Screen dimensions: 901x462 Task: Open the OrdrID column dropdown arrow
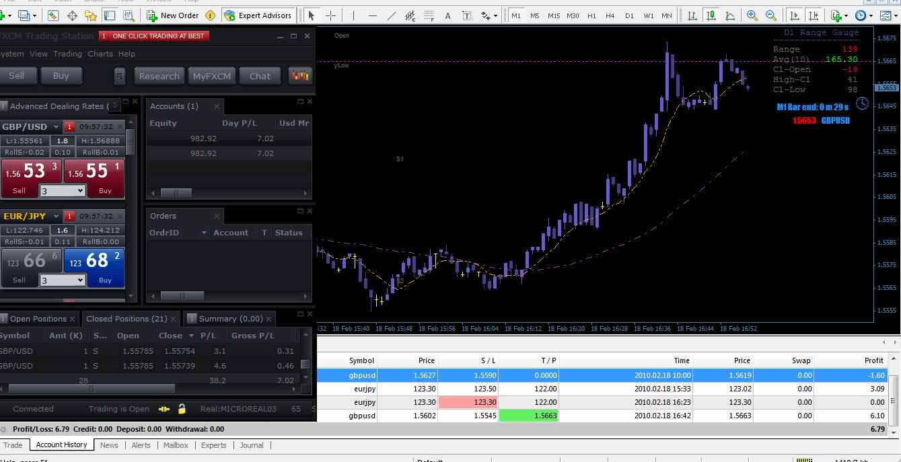click(204, 233)
